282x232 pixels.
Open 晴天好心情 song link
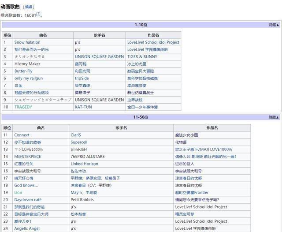pyautogui.click(x=24, y=178)
